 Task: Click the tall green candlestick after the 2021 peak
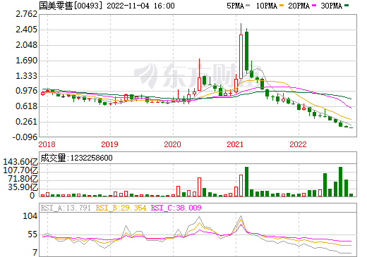tap(246, 51)
